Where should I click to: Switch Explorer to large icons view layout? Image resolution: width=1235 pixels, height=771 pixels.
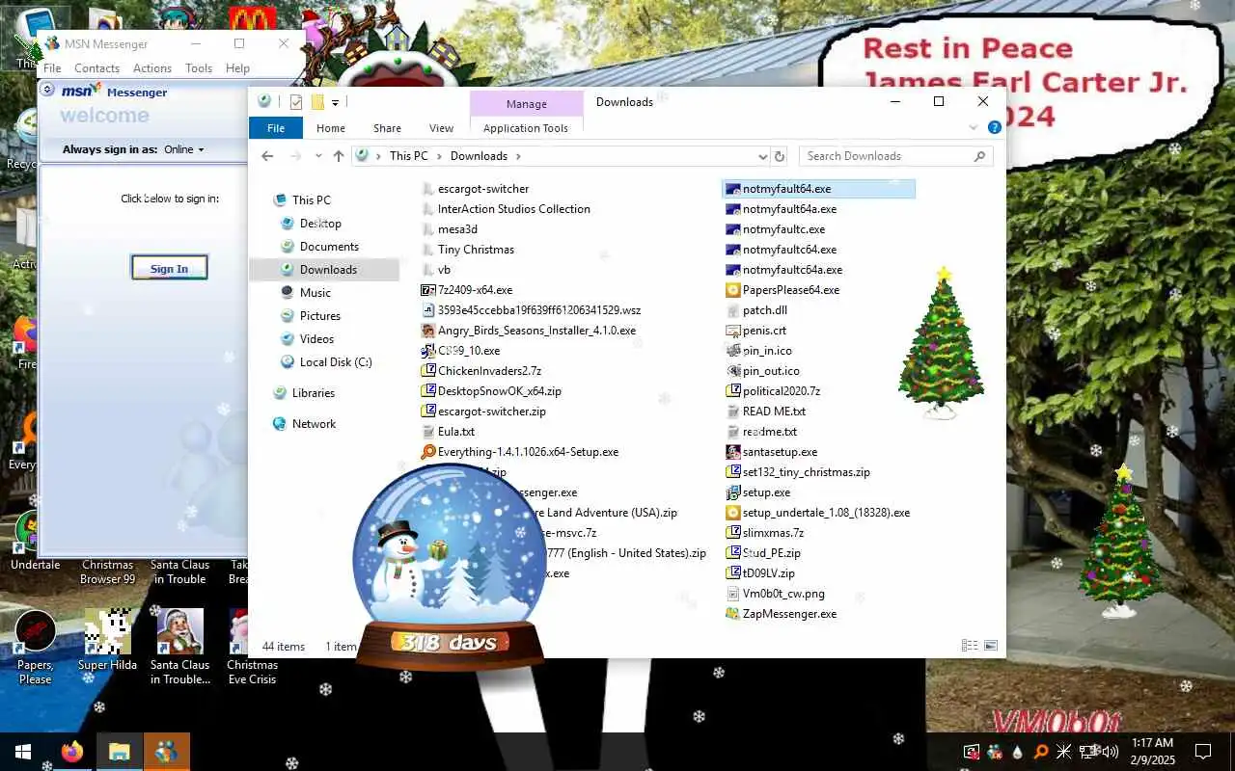coord(990,646)
